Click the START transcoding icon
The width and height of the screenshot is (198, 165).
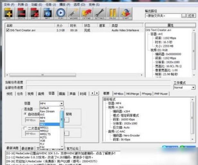pyautogui.click(x=126, y=14)
